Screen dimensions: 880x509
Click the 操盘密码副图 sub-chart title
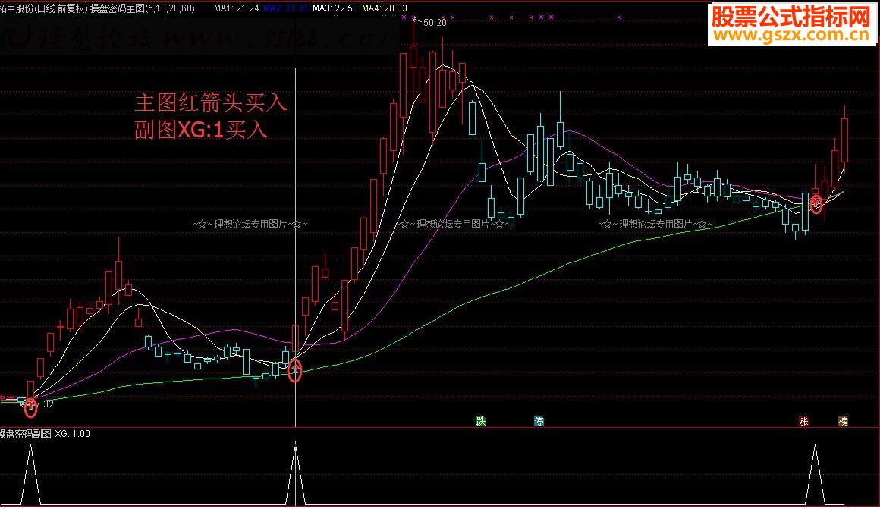pos(26,434)
